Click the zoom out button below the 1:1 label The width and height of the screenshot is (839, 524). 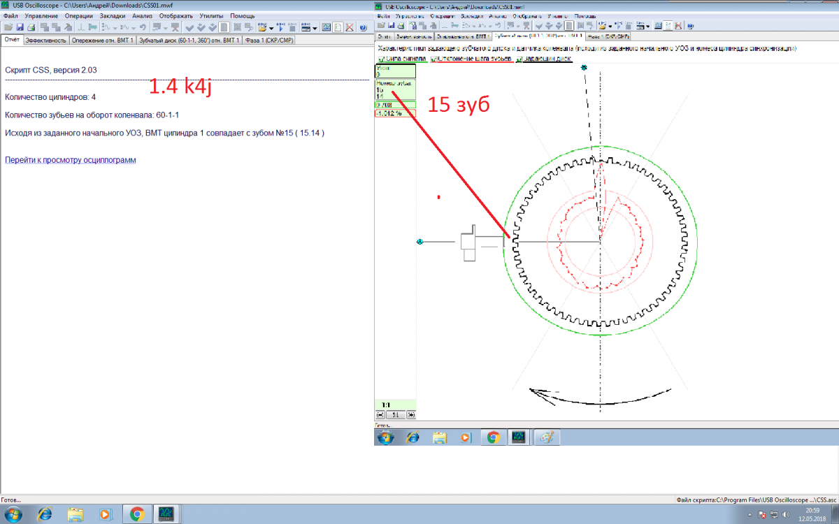point(380,414)
